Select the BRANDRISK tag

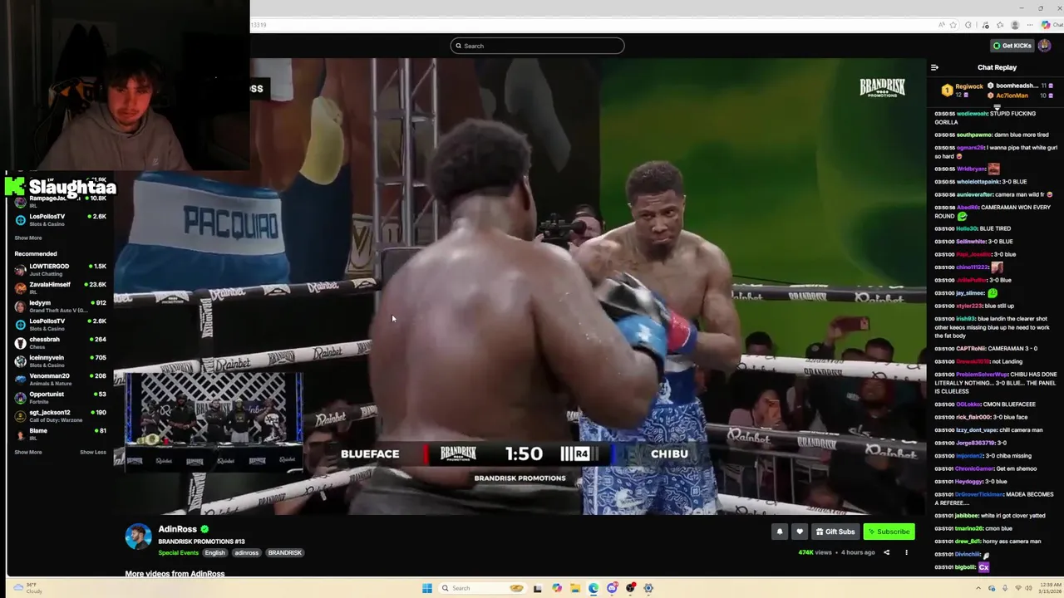click(284, 552)
